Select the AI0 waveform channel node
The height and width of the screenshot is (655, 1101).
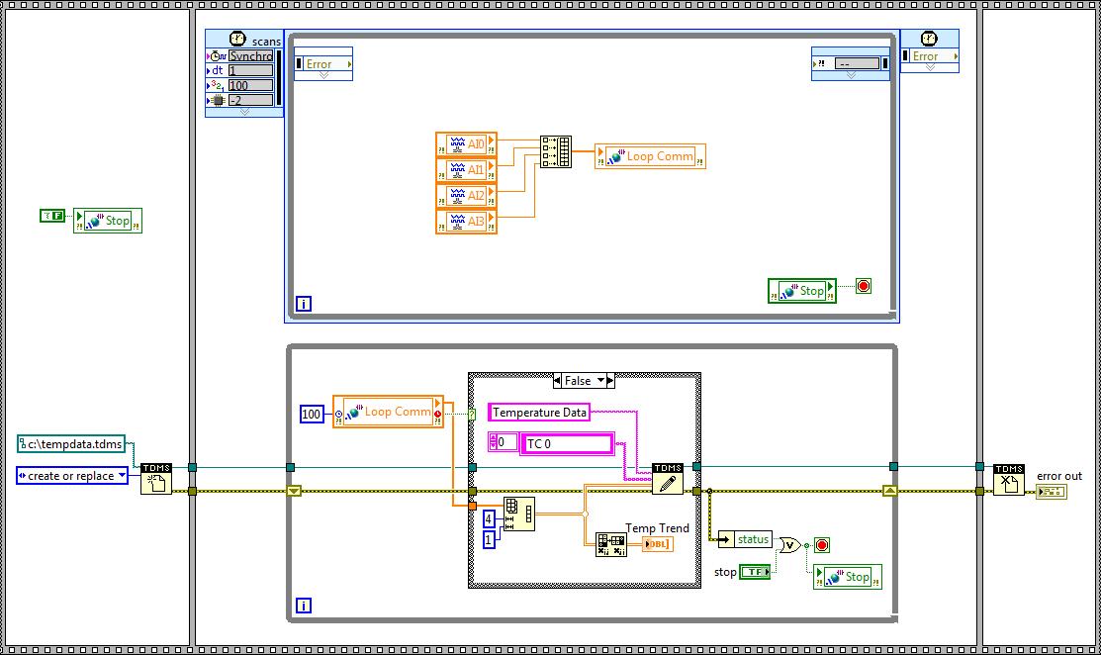pyautogui.click(x=466, y=142)
